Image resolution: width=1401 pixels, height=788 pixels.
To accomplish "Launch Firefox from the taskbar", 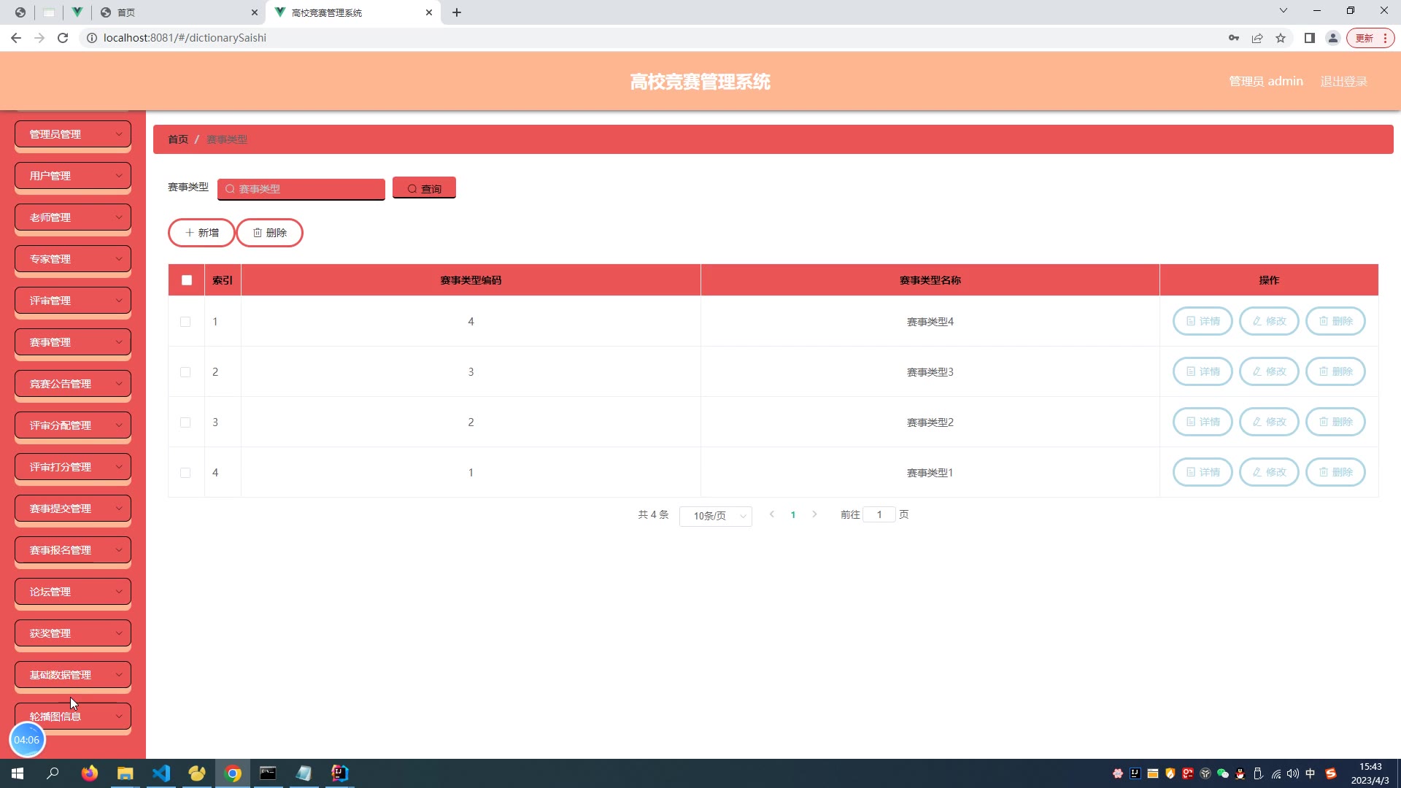I will (x=90, y=773).
